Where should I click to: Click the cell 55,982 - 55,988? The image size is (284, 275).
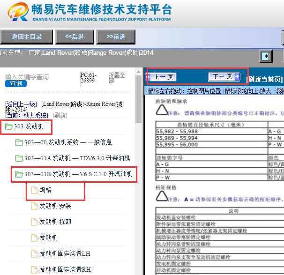pyautogui.click(x=211, y=132)
